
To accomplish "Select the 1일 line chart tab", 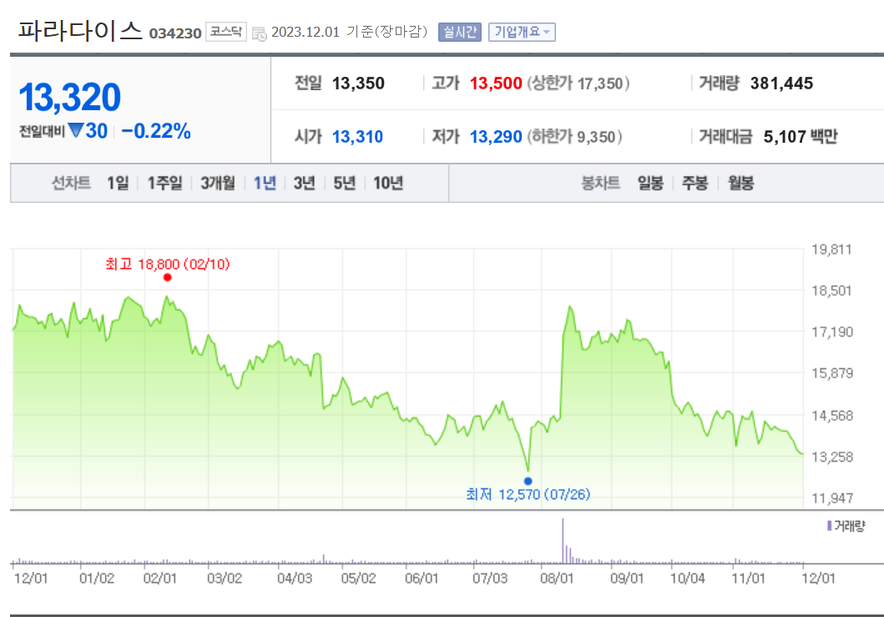I will pos(118,183).
